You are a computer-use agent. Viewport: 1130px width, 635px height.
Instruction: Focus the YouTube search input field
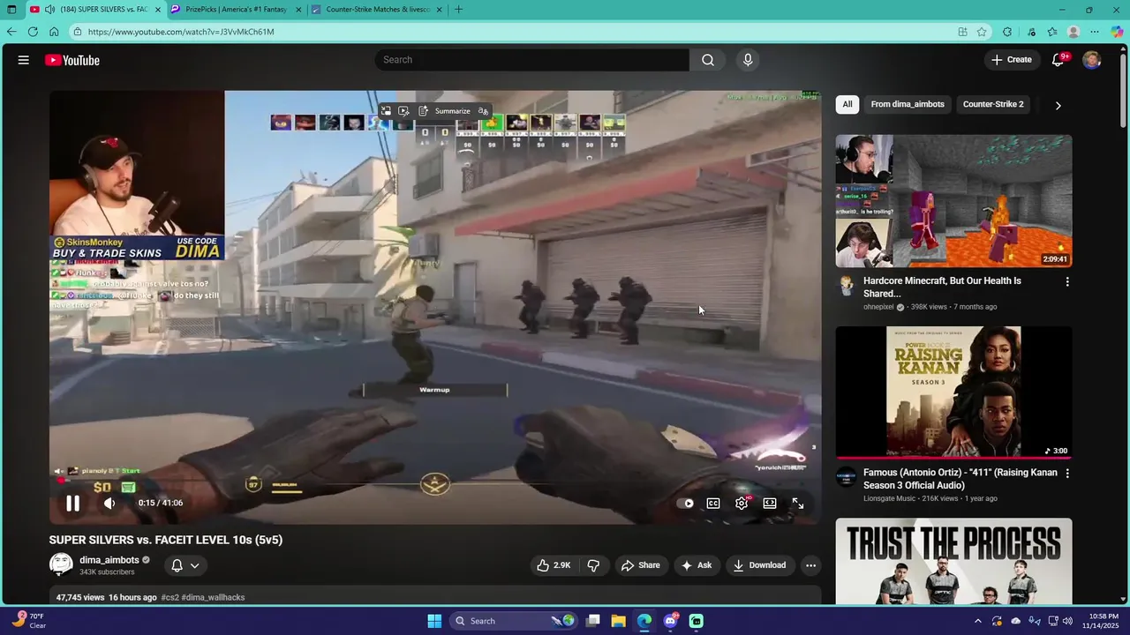coord(532,60)
